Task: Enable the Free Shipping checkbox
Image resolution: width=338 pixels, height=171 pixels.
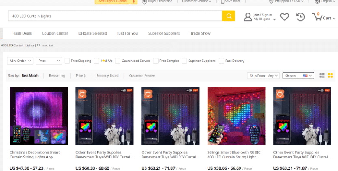Action: (x=67, y=61)
